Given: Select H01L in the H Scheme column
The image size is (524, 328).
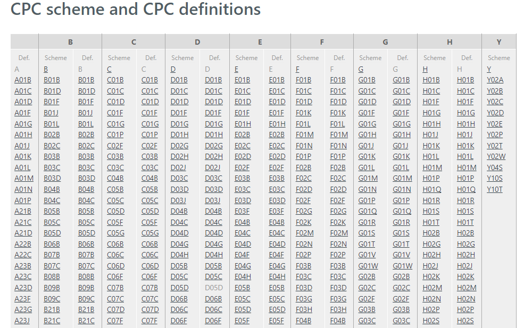Looking at the screenshot, I should point(431,157).
